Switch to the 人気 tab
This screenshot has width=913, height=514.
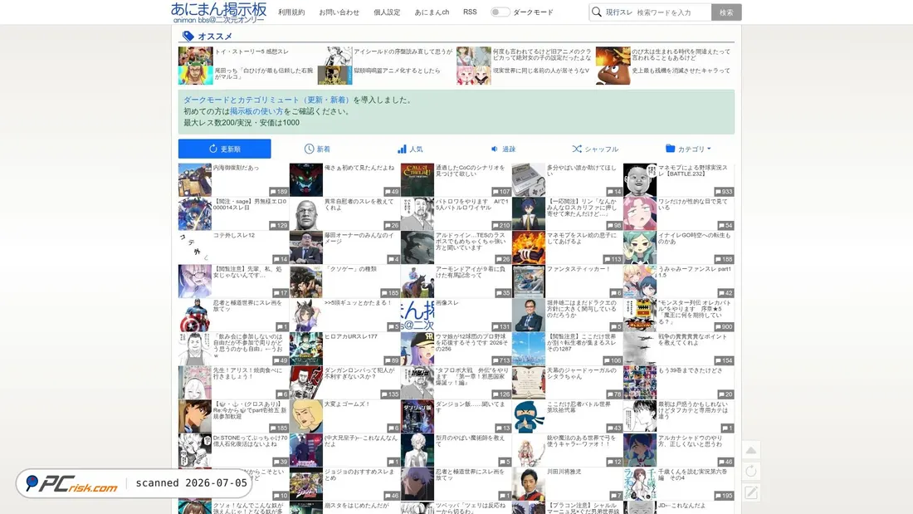(410, 149)
